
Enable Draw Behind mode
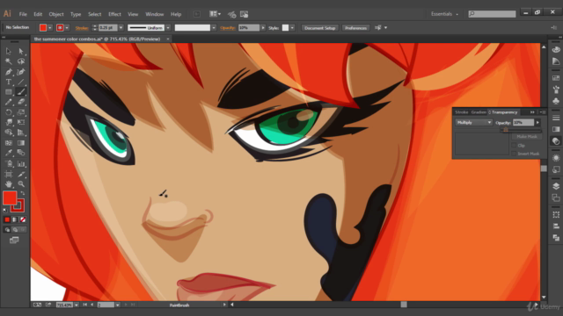click(15, 230)
